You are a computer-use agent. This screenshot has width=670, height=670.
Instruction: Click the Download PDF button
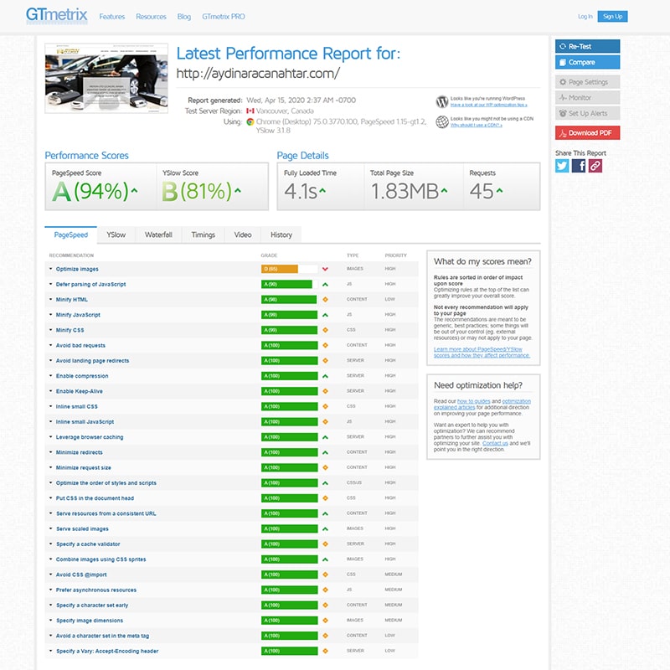tap(587, 132)
